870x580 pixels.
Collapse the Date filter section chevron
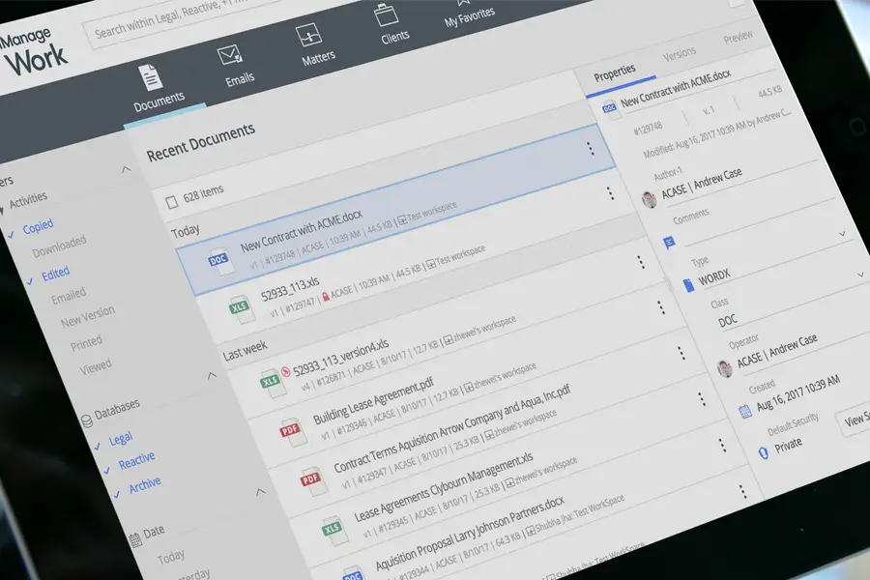[260, 492]
